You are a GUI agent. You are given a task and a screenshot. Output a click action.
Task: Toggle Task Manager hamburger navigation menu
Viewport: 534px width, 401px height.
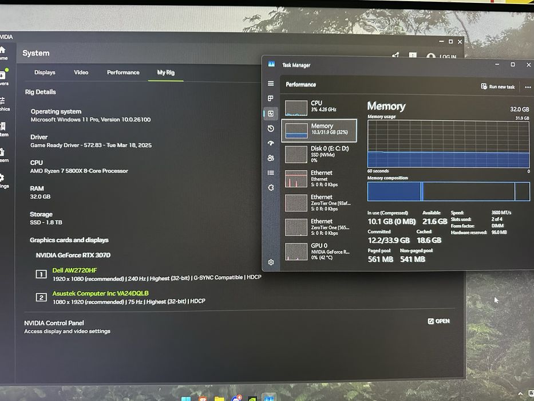tap(271, 84)
